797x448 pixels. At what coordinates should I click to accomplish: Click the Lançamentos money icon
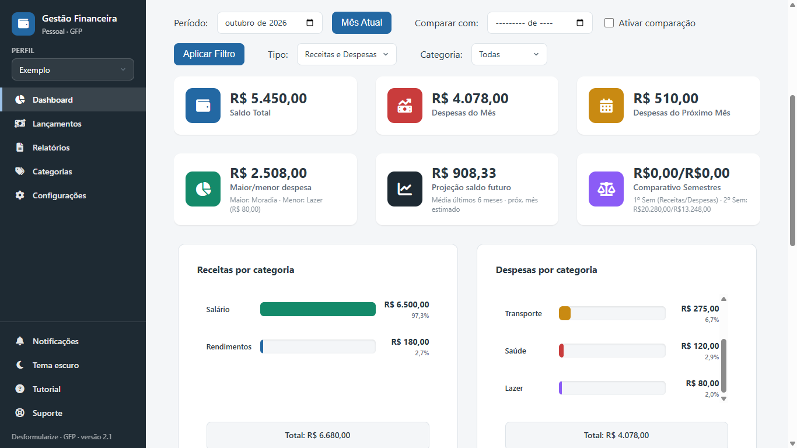20,124
